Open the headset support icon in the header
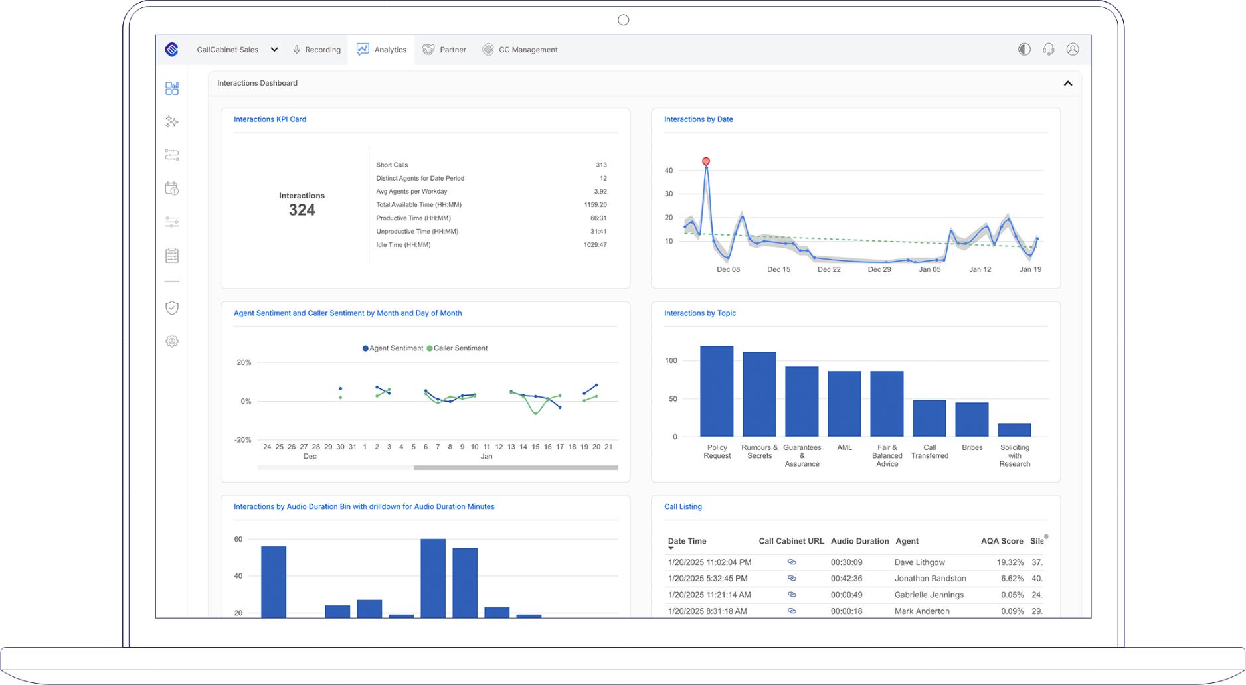 coord(1048,49)
